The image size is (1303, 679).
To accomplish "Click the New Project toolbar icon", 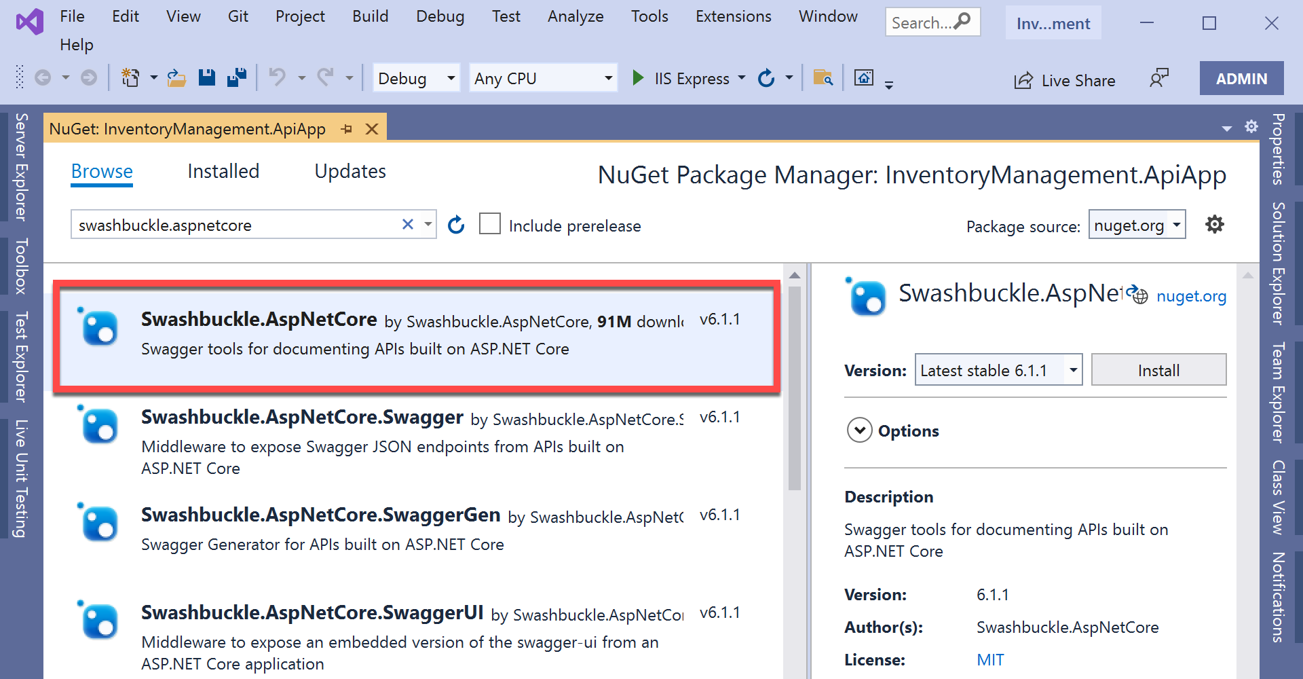I will tap(130, 77).
